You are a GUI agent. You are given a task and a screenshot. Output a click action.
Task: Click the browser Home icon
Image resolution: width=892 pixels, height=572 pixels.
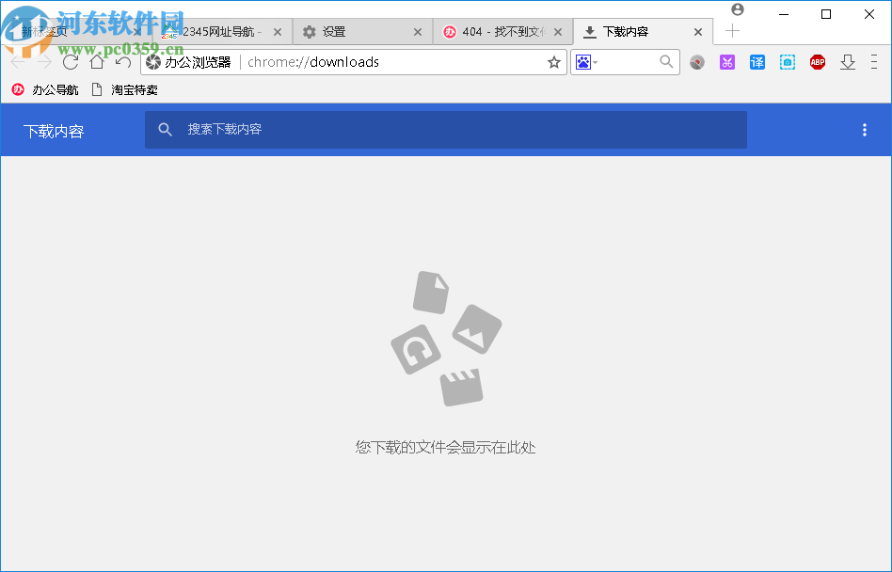click(97, 62)
